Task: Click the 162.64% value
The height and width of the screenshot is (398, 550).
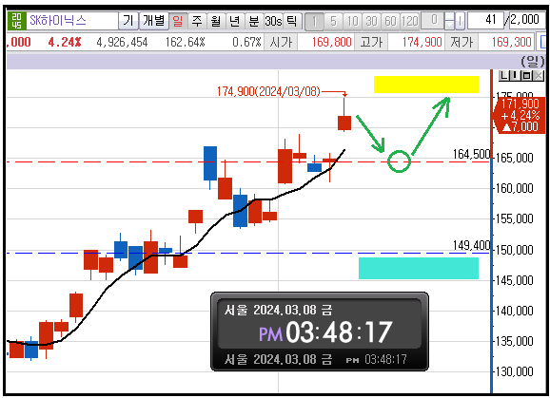Action: coord(185,43)
